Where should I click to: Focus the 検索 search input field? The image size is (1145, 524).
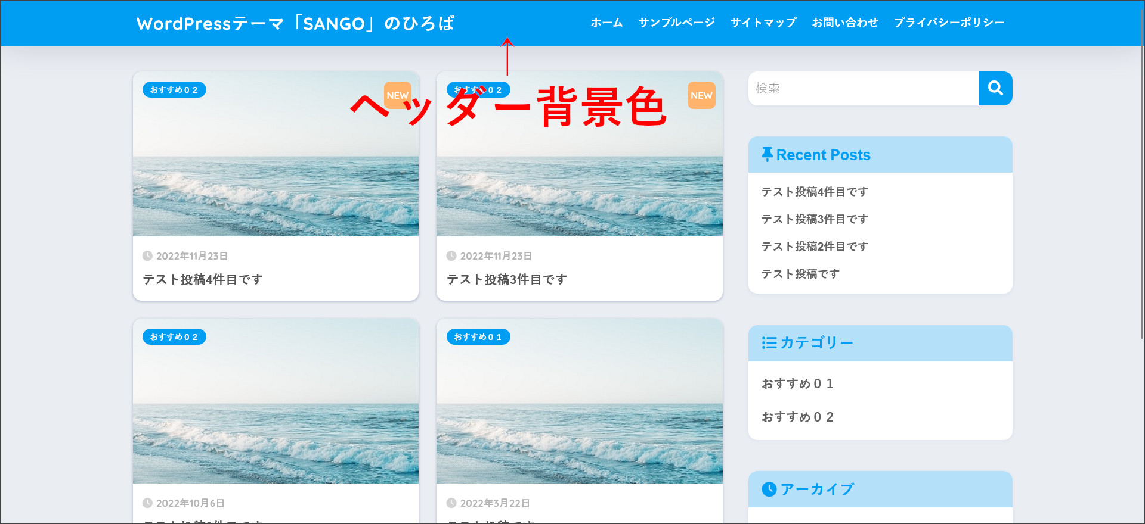point(863,88)
